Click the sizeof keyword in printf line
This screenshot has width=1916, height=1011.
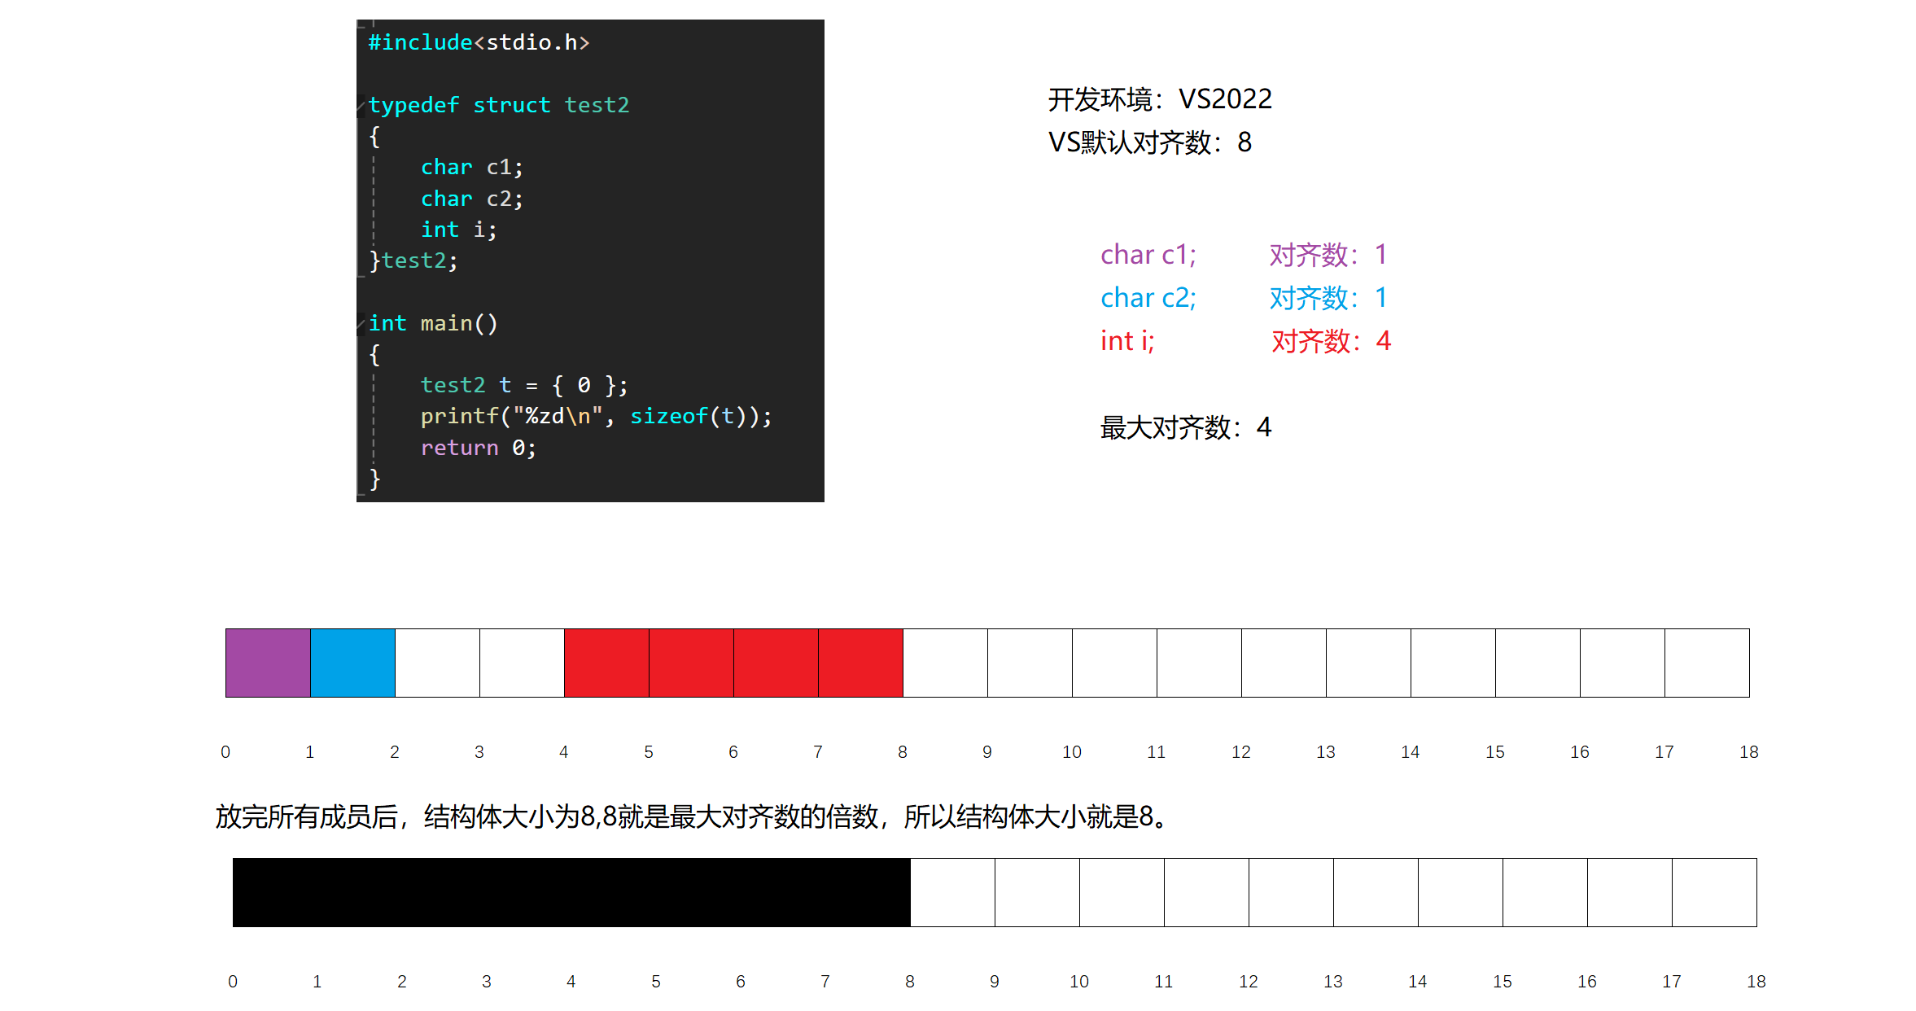(x=668, y=416)
